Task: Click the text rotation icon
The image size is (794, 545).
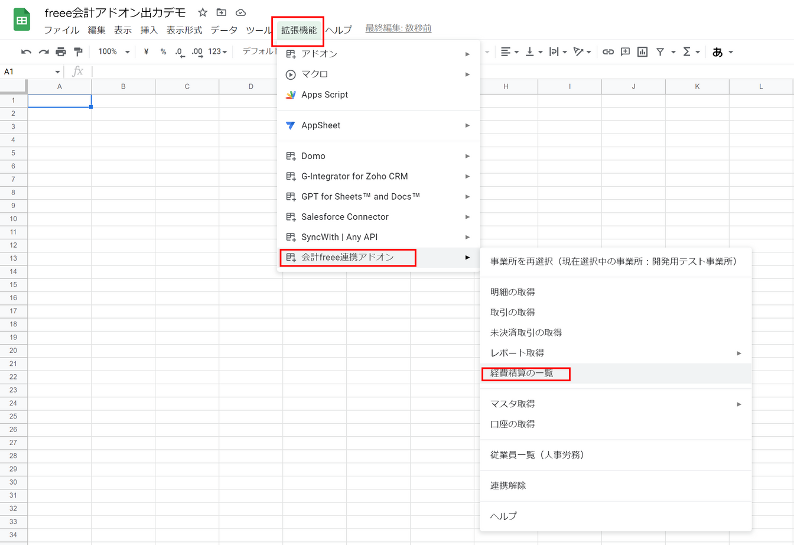Action: [578, 52]
